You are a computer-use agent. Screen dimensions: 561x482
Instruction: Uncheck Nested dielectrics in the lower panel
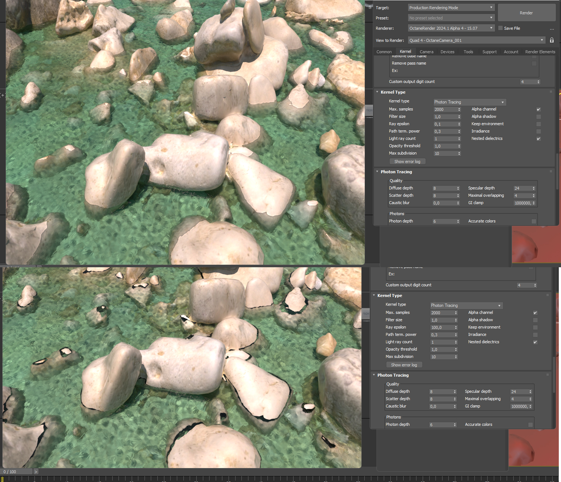click(x=535, y=342)
